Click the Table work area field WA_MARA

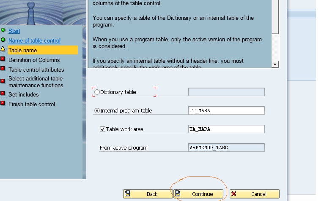point(226,129)
